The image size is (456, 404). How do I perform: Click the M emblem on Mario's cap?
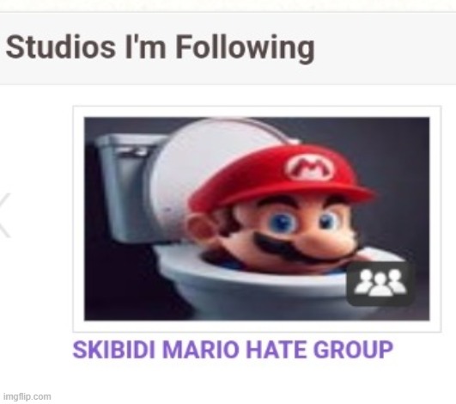[311, 167]
